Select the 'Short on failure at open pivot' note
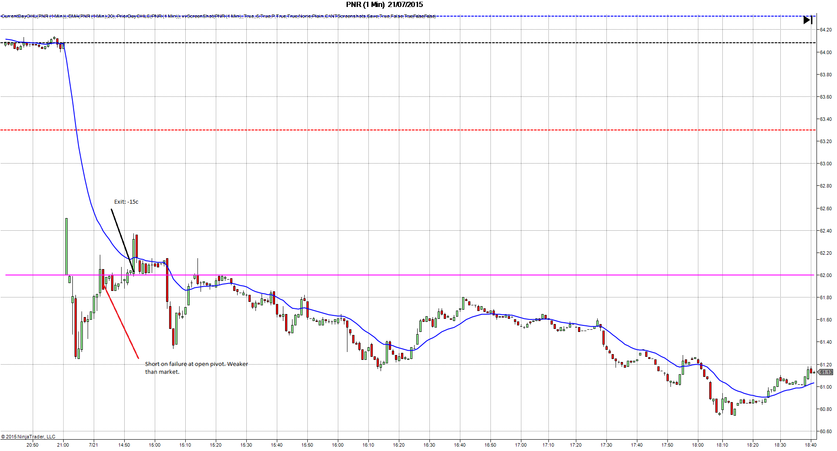This screenshot has height=451, width=837. (x=197, y=368)
